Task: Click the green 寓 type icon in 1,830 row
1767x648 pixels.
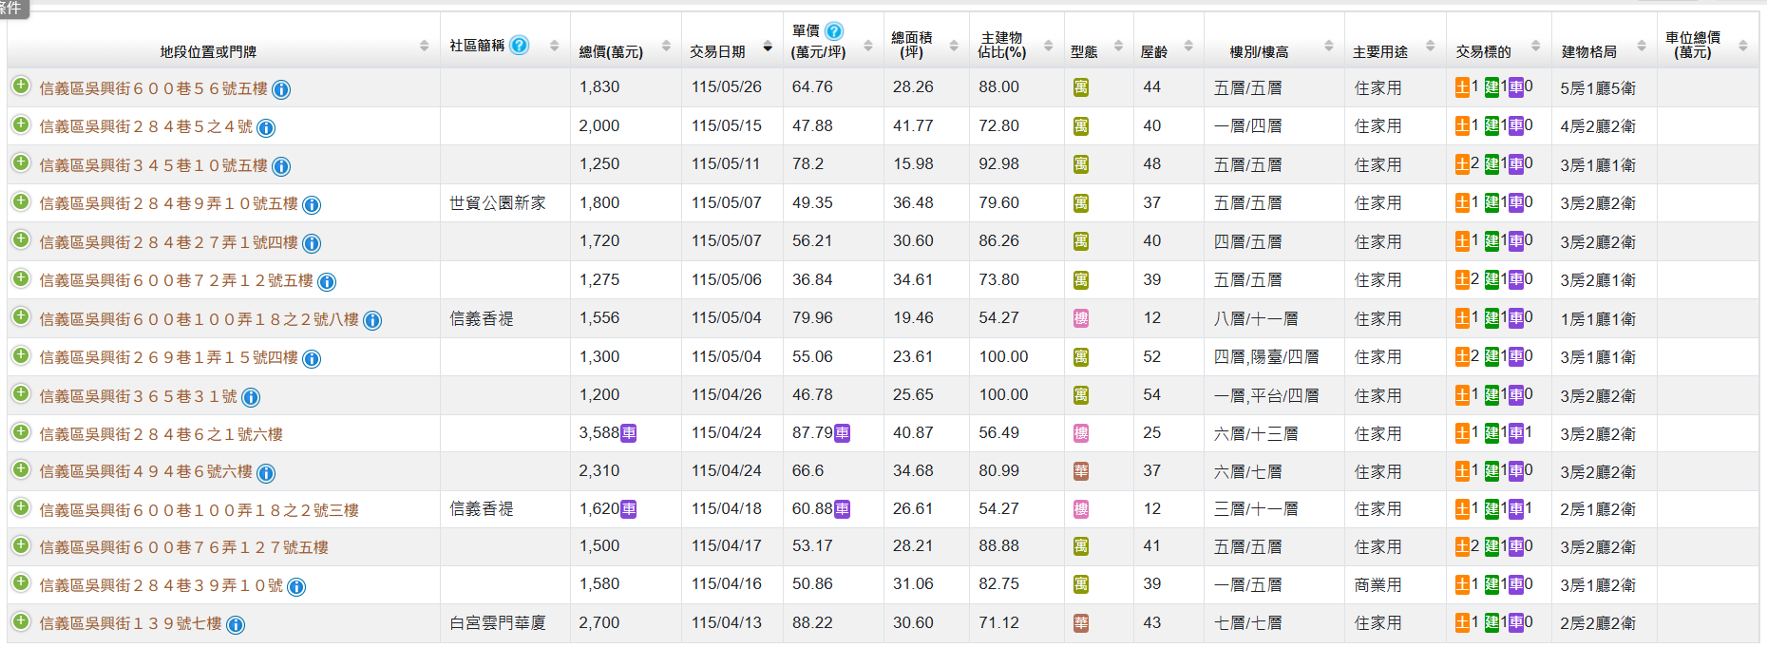Action: point(1081,87)
